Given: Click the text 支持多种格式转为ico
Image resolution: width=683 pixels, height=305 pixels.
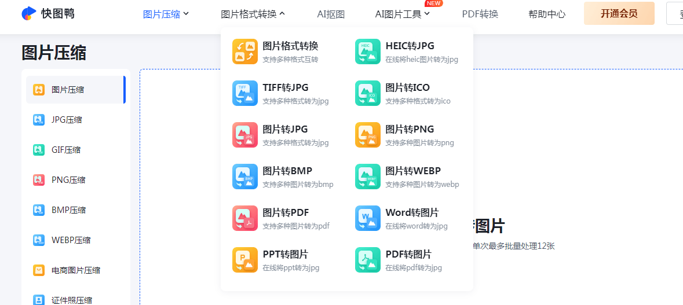Looking at the screenshot, I should pyautogui.click(x=418, y=101).
